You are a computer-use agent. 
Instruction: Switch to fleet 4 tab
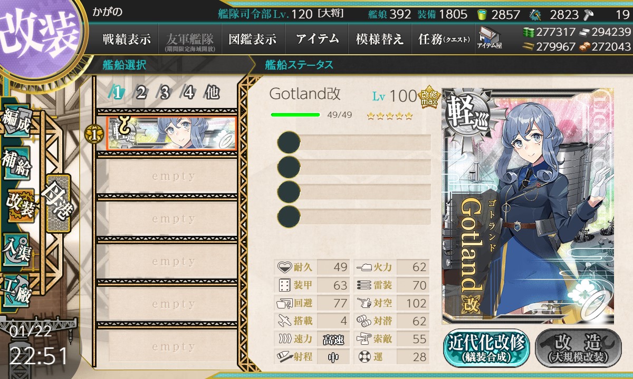[188, 93]
